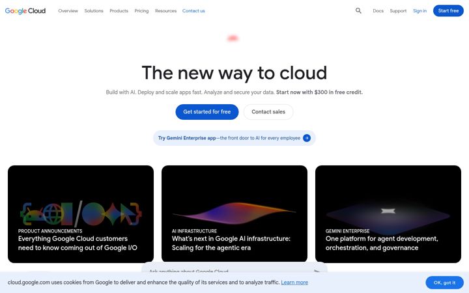Click the Start free button
This screenshot has width=469, height=293.
point(448,11)
